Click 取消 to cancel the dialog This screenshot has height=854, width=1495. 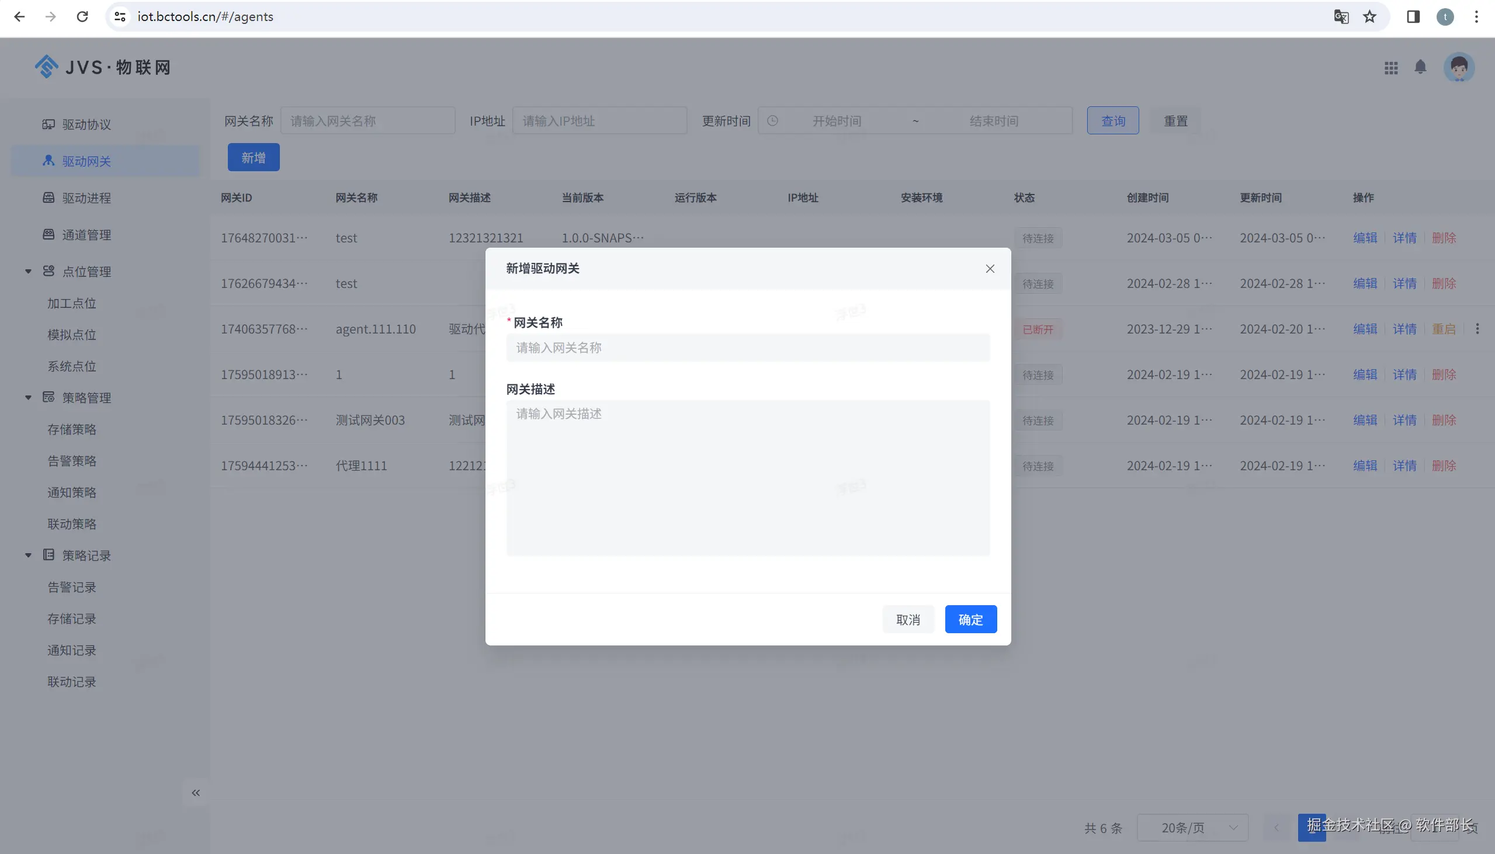[907, 619]
